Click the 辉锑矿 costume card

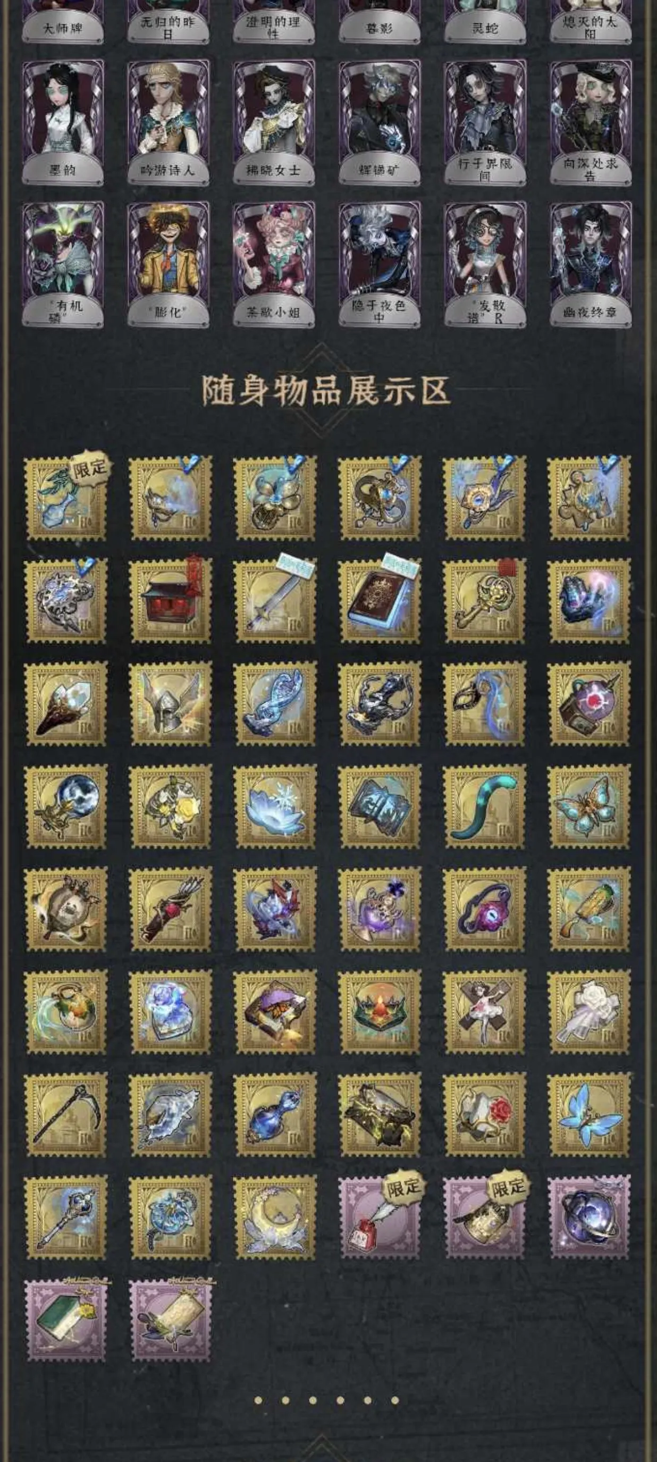pos(380,123)
